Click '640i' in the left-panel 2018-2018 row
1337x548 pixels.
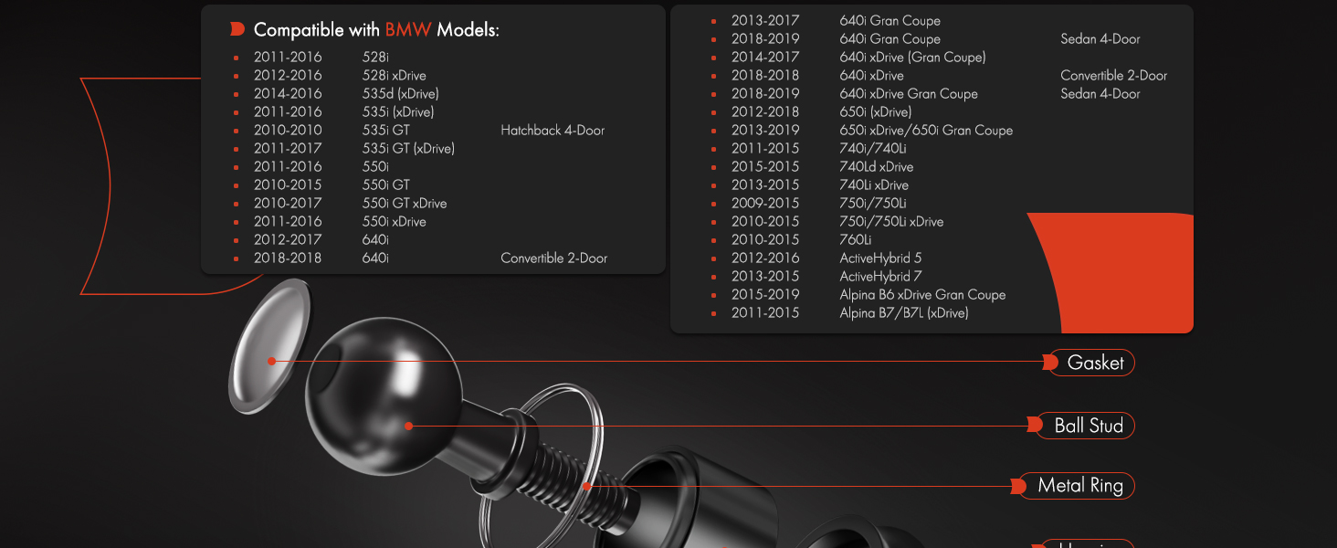tap(375, 258)
